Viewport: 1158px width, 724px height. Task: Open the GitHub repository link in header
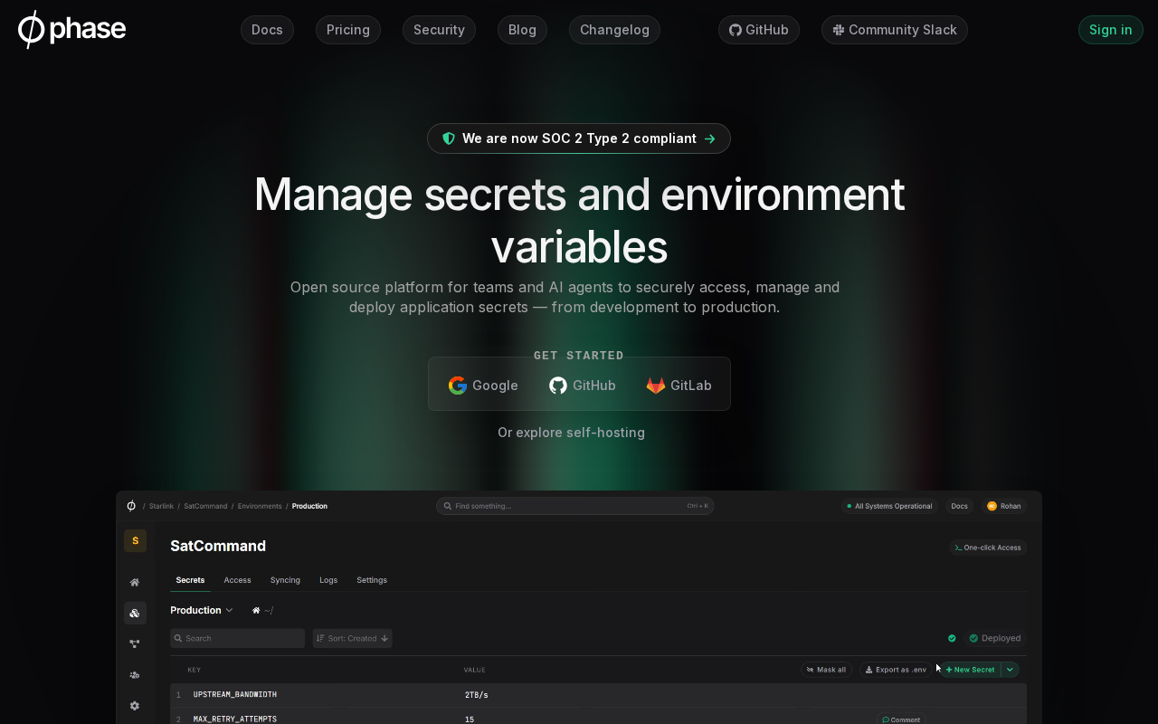(x=759, y=30)
